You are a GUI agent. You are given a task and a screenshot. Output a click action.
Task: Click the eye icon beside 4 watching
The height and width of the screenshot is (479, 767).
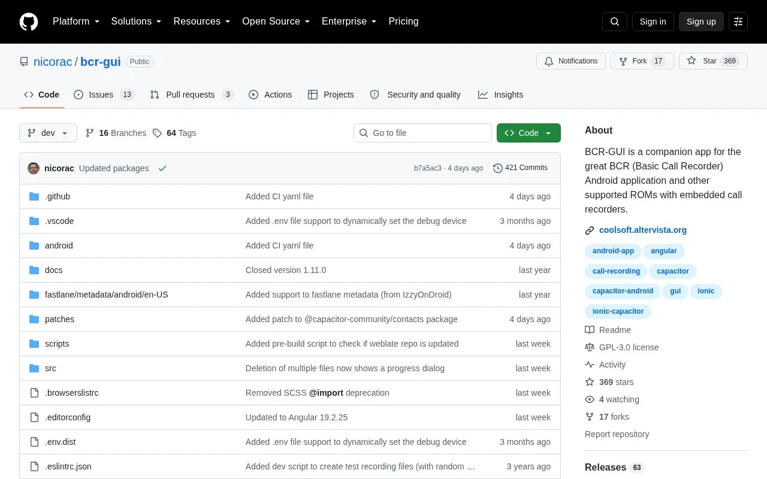point(590,399)
